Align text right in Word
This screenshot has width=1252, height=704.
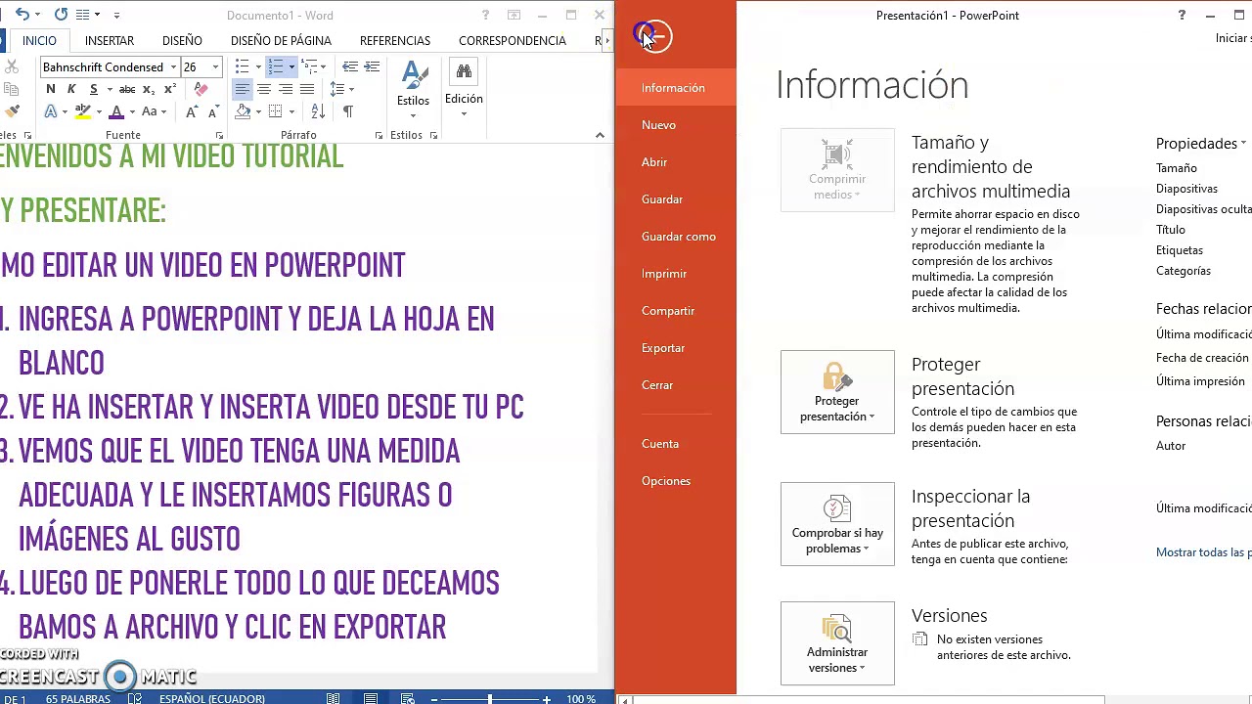coord(285,89)
